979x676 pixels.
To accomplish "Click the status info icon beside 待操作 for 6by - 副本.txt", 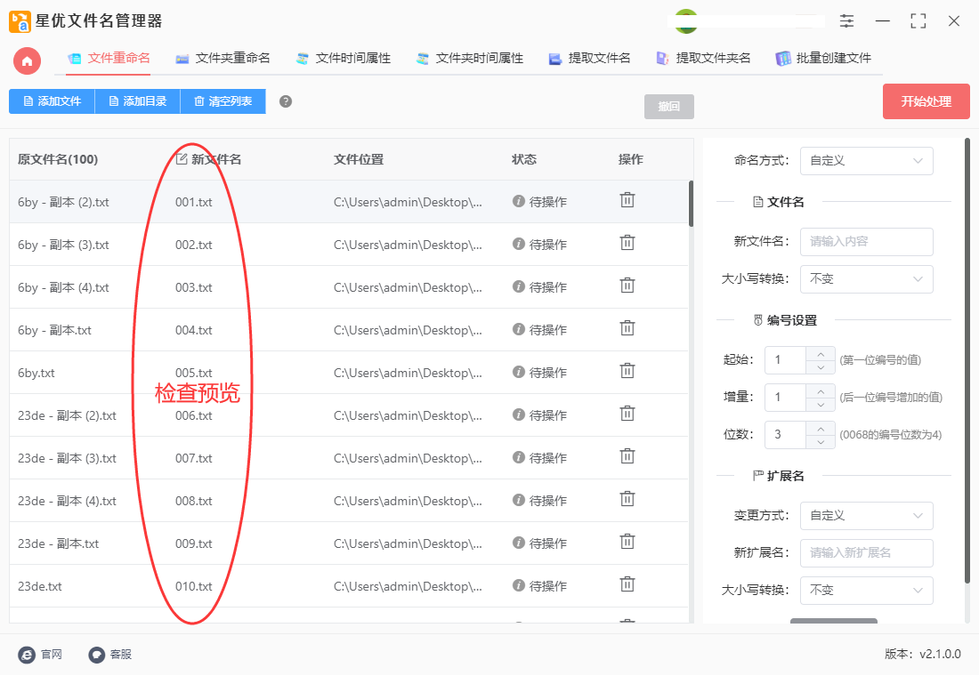I will (x=518, y=329).
